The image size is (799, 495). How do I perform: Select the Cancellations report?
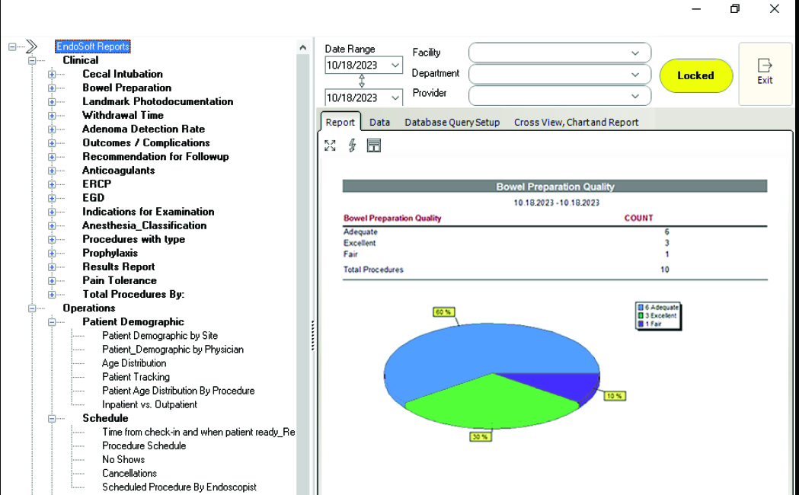click(129, 473)
